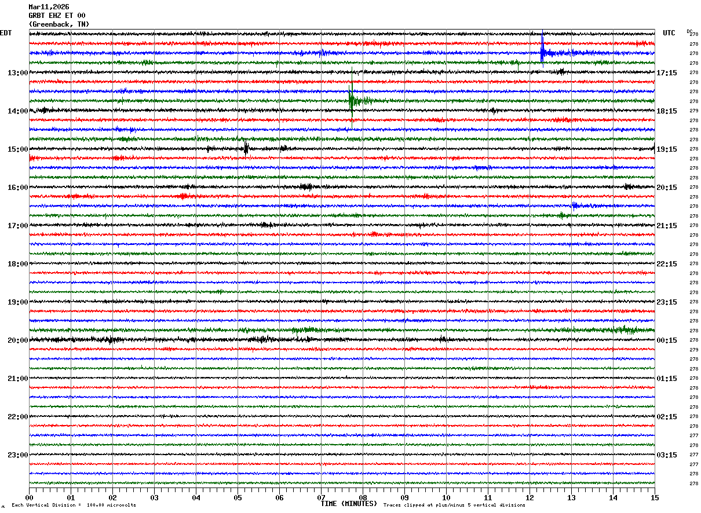Click the TIME (MINUTES) axis title
Image resolution: width=701 pixels, height=513 pixels.
tap(349, 504)
